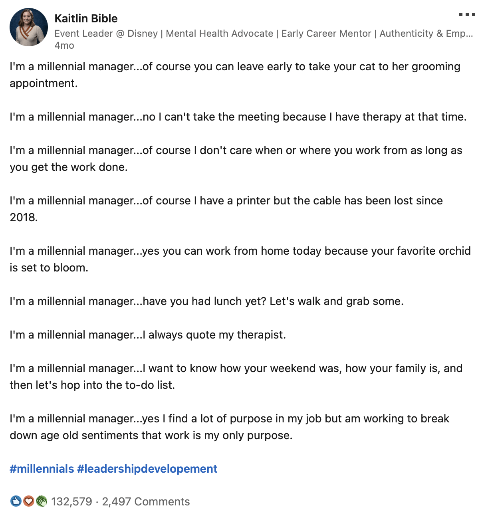Open the three-dot post options menu
The height and width of the screenshot is (515, 484).
tap(467, 14)
